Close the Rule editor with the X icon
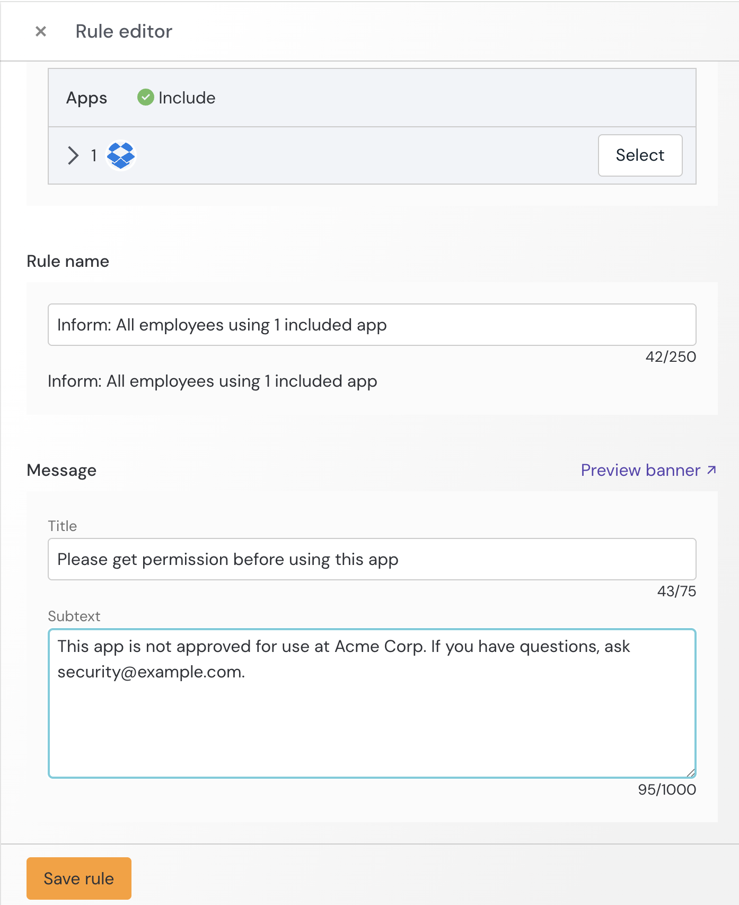The height and width of the screenshot is (905, 739). point(41,31)
